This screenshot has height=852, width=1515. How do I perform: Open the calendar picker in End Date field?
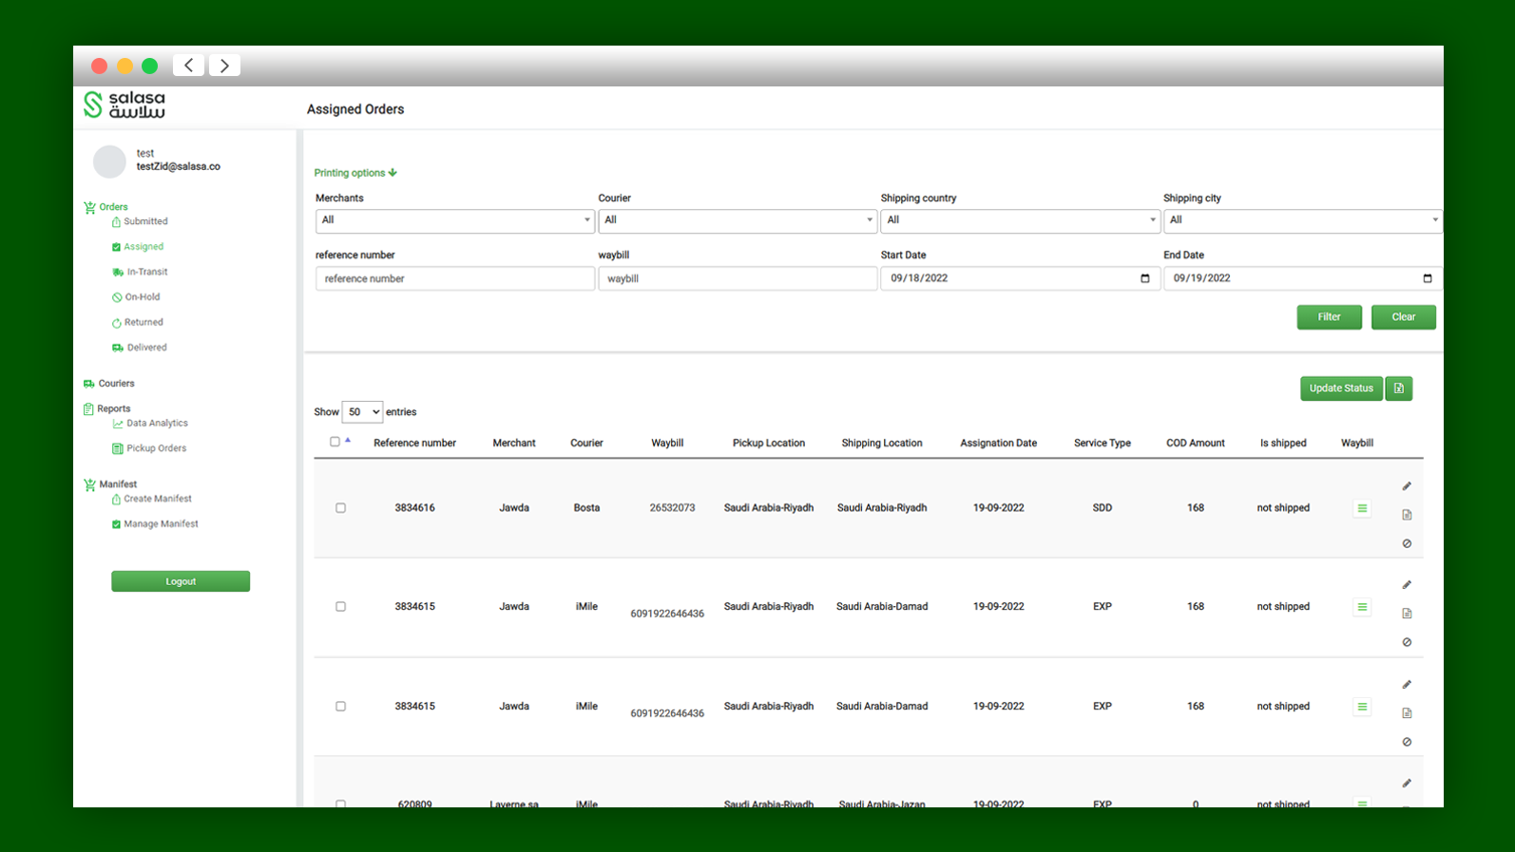[x=1427, y=278]
